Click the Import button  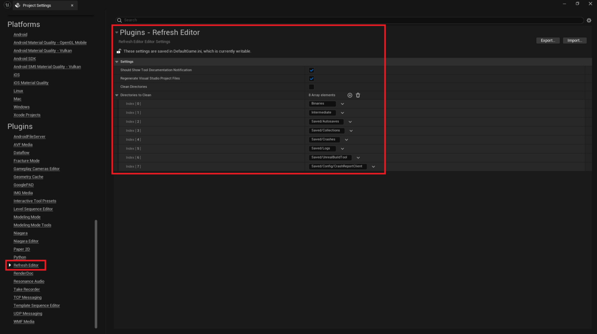(575, 40)
